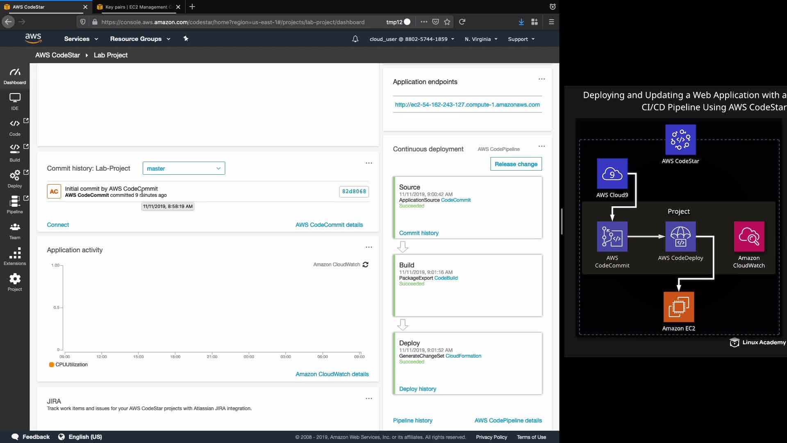
Task: Open the Deploy sidebar icon
Action: (15, 179)
